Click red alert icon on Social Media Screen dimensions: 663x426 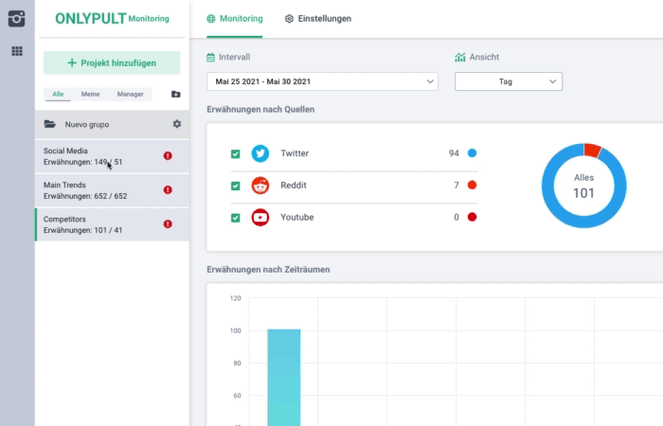tap(168, 155)
